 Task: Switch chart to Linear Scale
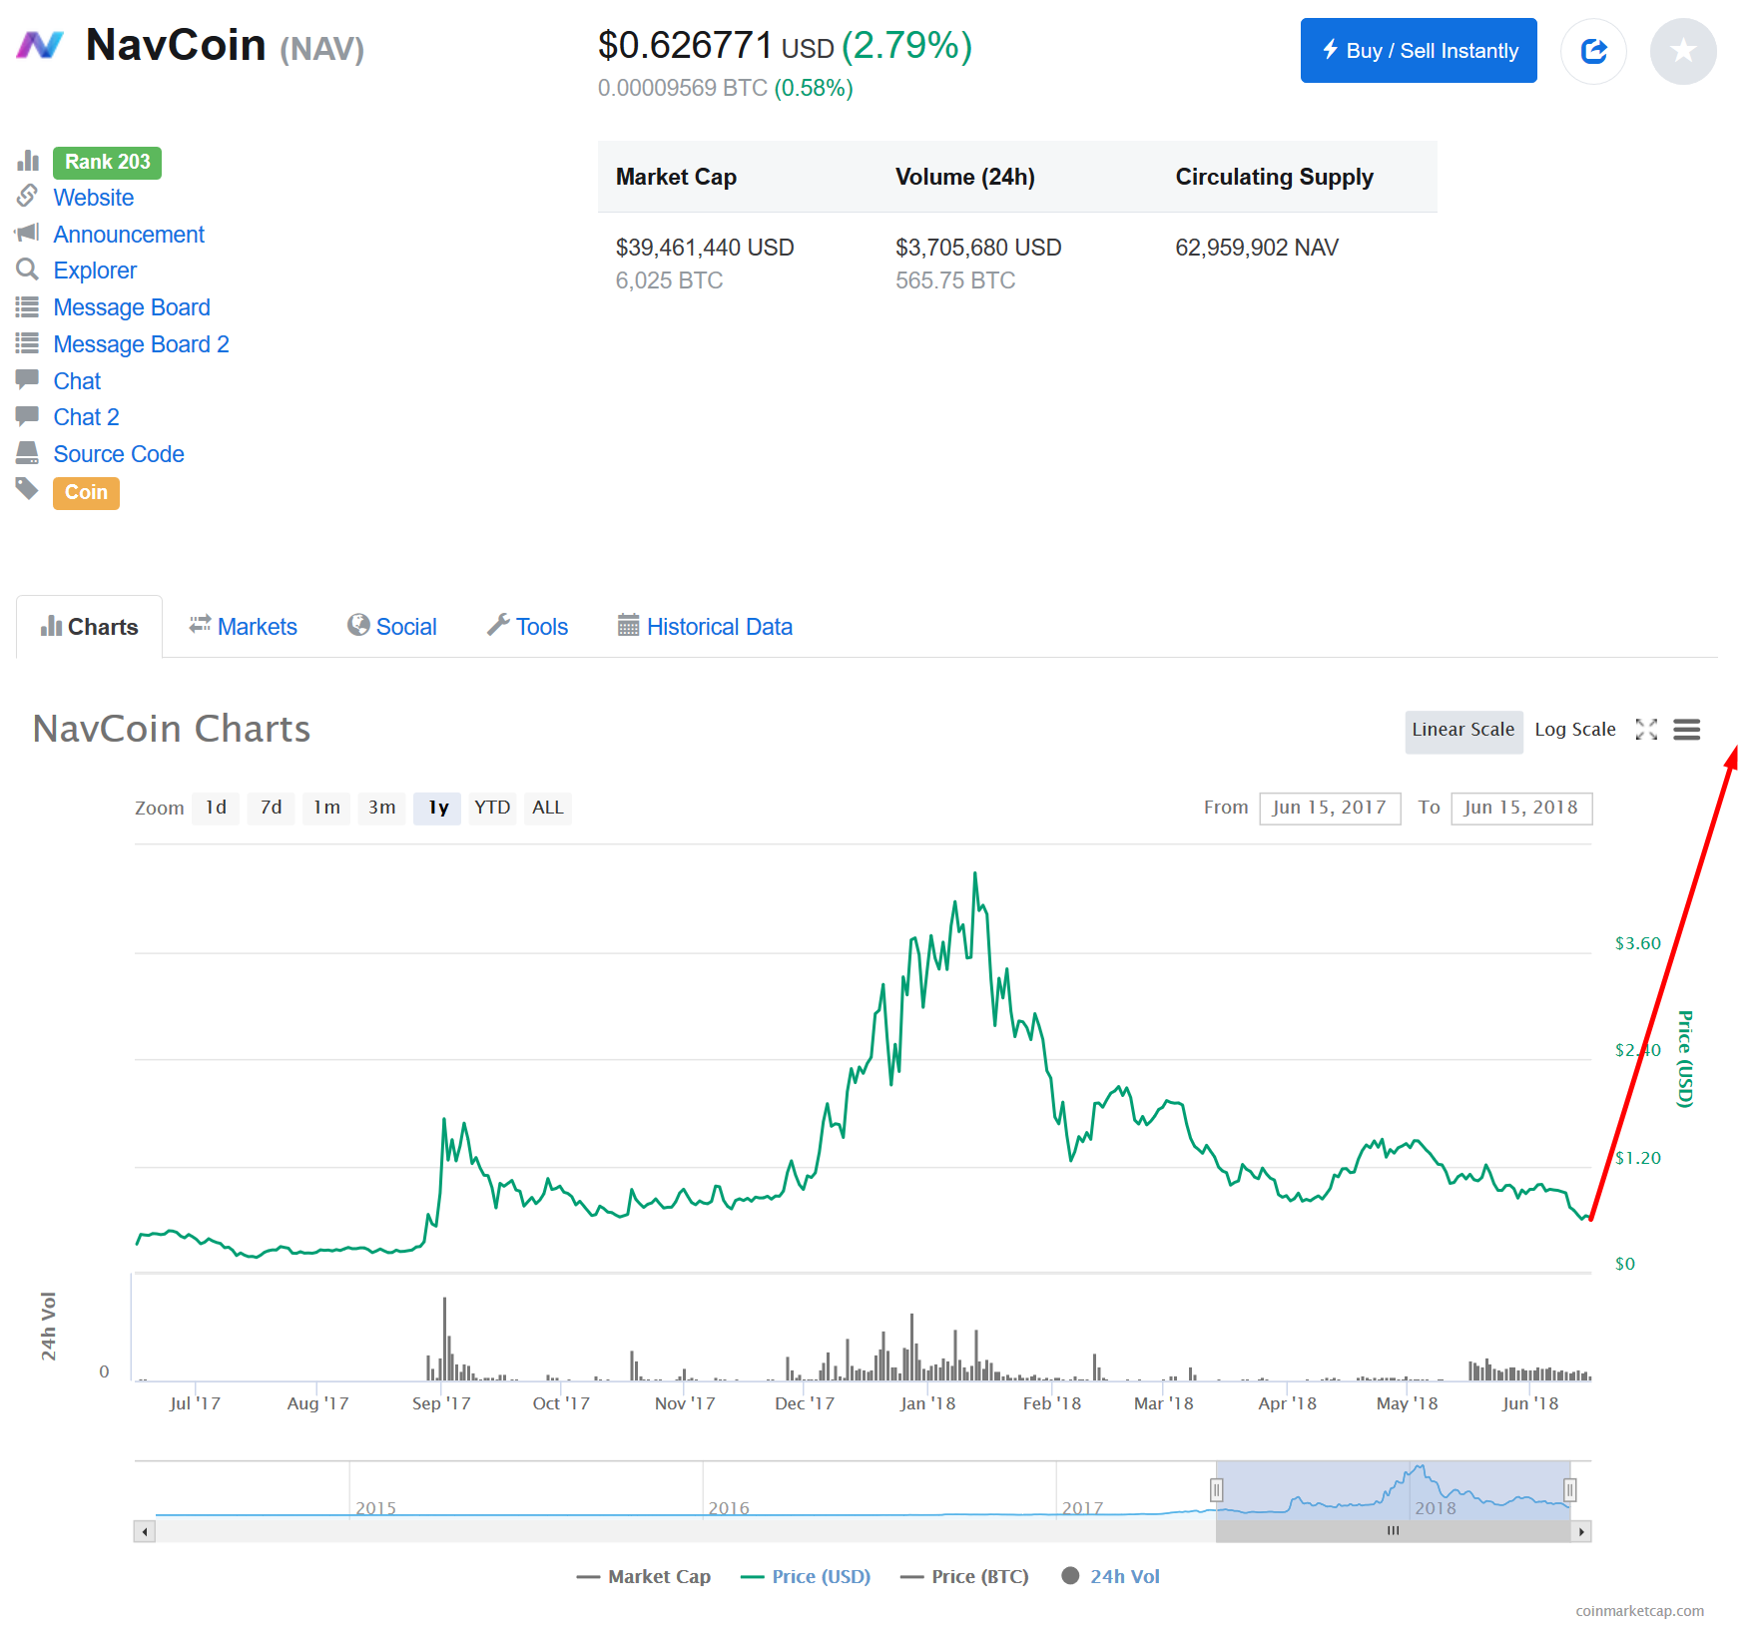pos(1463,730)
